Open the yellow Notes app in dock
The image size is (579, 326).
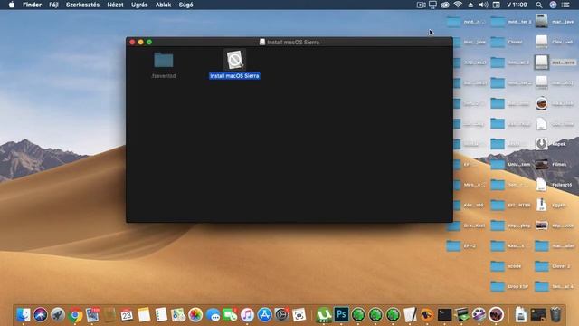coord(144,315)
